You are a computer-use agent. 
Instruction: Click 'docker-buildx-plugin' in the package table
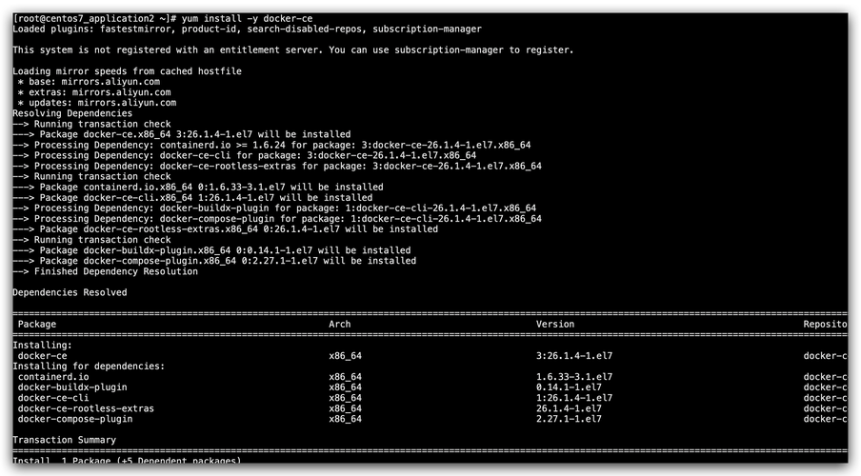point(72,387)
